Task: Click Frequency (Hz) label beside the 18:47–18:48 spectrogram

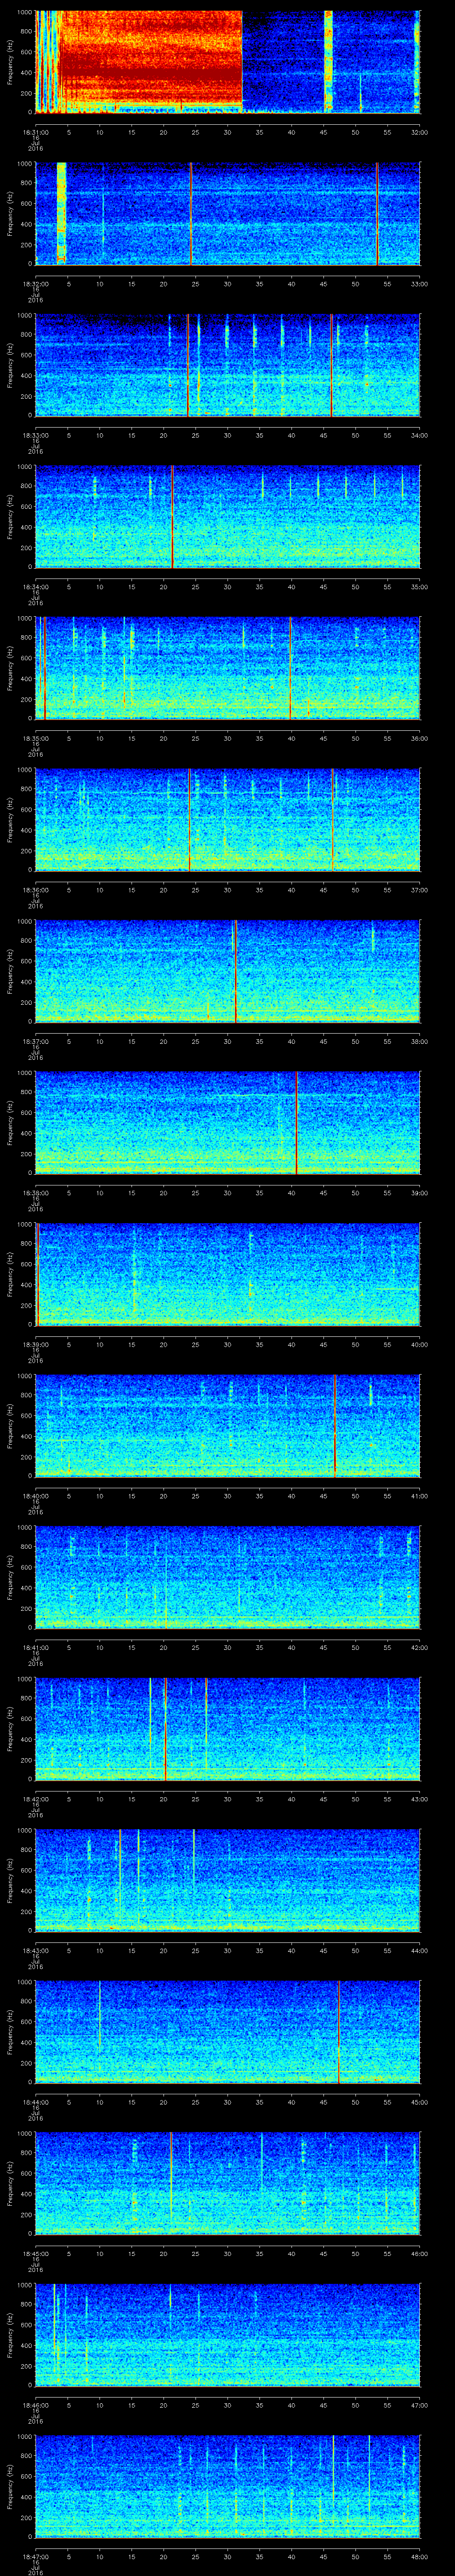Action: [x=10, y=2488]
